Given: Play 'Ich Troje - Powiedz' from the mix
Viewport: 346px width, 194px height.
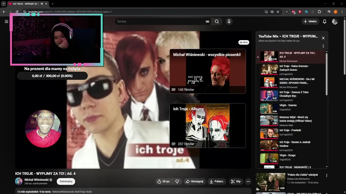Looking at the screenshot, I should point(291,134).
